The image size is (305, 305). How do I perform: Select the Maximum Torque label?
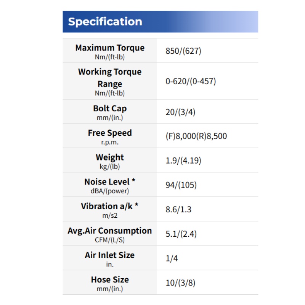coord(110,48)
